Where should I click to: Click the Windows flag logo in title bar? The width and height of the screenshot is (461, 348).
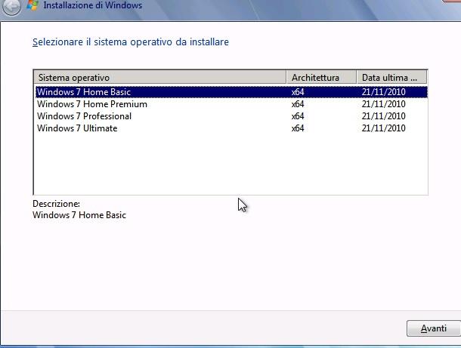point(32,5)
